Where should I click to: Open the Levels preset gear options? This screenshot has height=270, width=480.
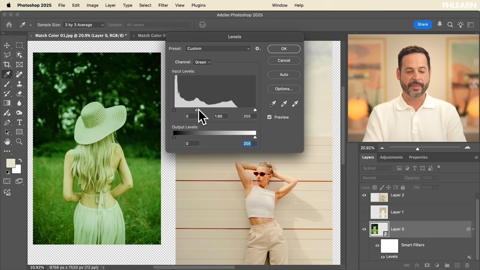click(x=258, y=49)
